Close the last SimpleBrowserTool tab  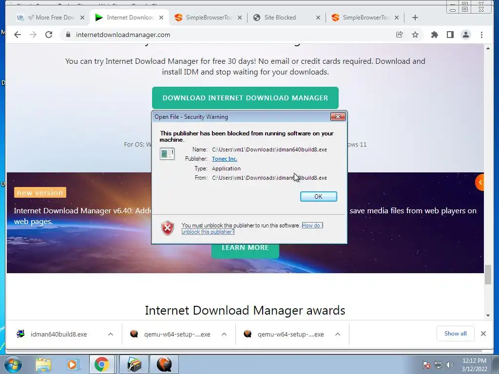(x=397, y=18)
